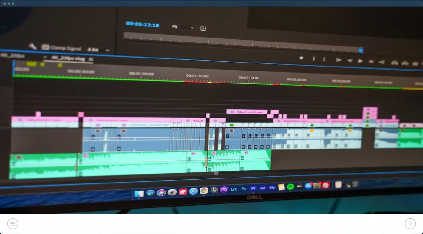This screenshot has width=423, height=234.
Task: Launch After Effects from the dock
Action: 263,188
